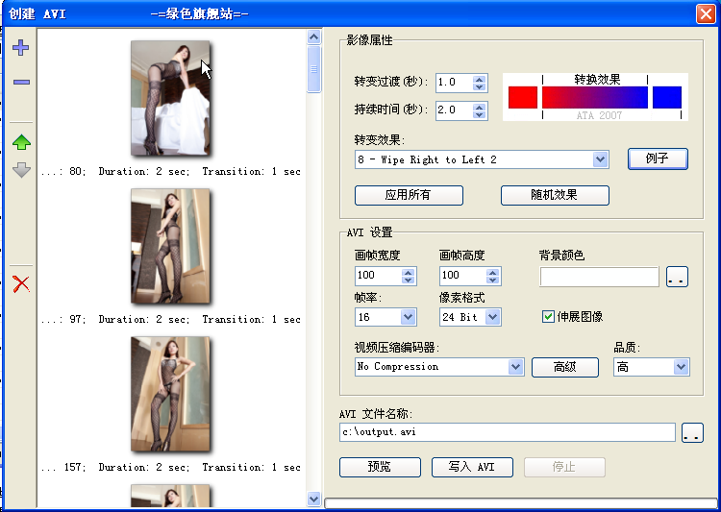
Task: Increase 持续时间 seconds with up arrow
Action: [x=479, y=107]
